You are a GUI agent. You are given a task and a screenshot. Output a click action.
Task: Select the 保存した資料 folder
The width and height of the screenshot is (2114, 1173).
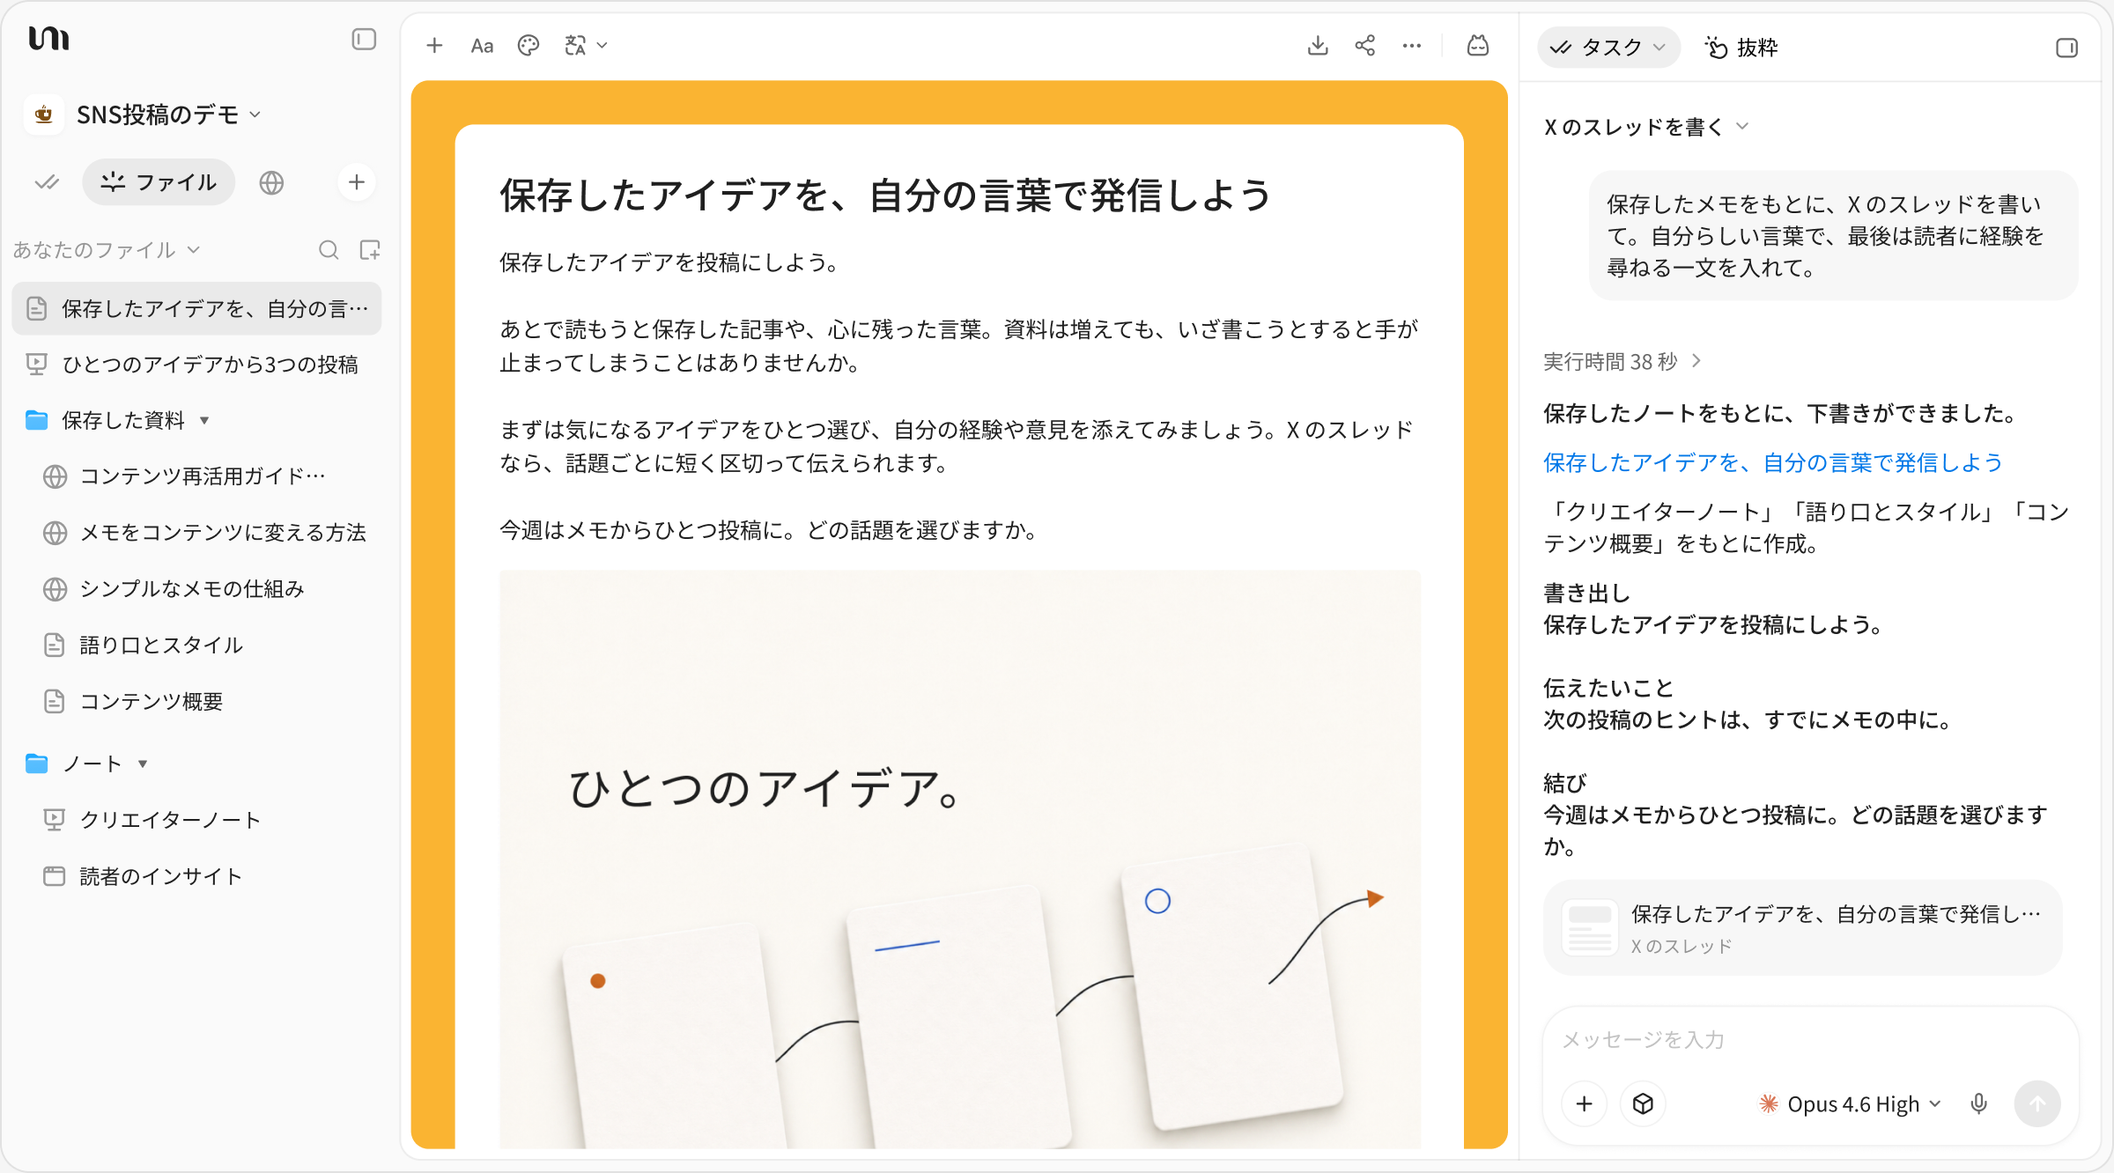123,420
